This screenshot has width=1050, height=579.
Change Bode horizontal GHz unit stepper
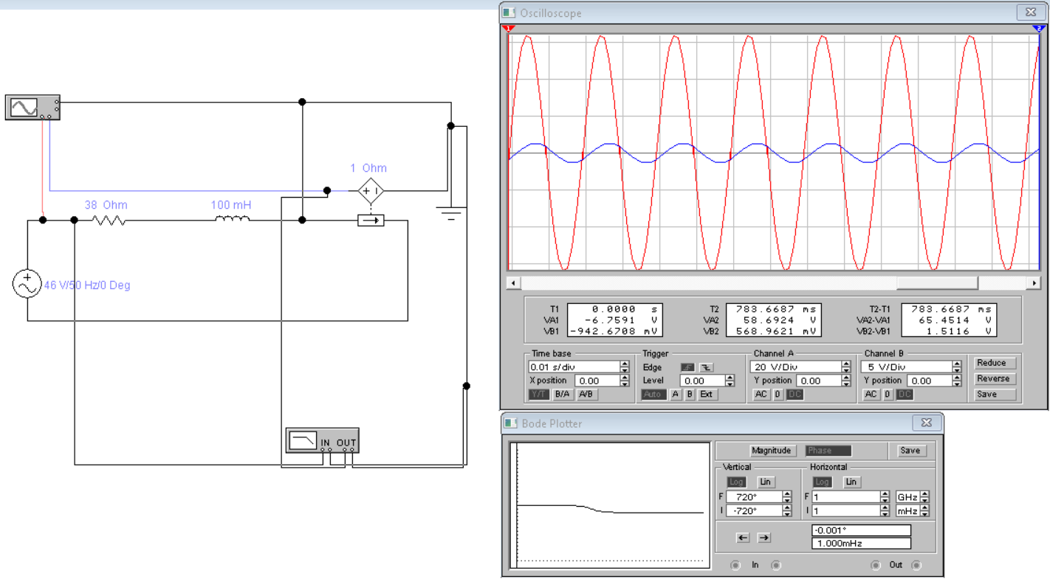click(x=924, y=497)
